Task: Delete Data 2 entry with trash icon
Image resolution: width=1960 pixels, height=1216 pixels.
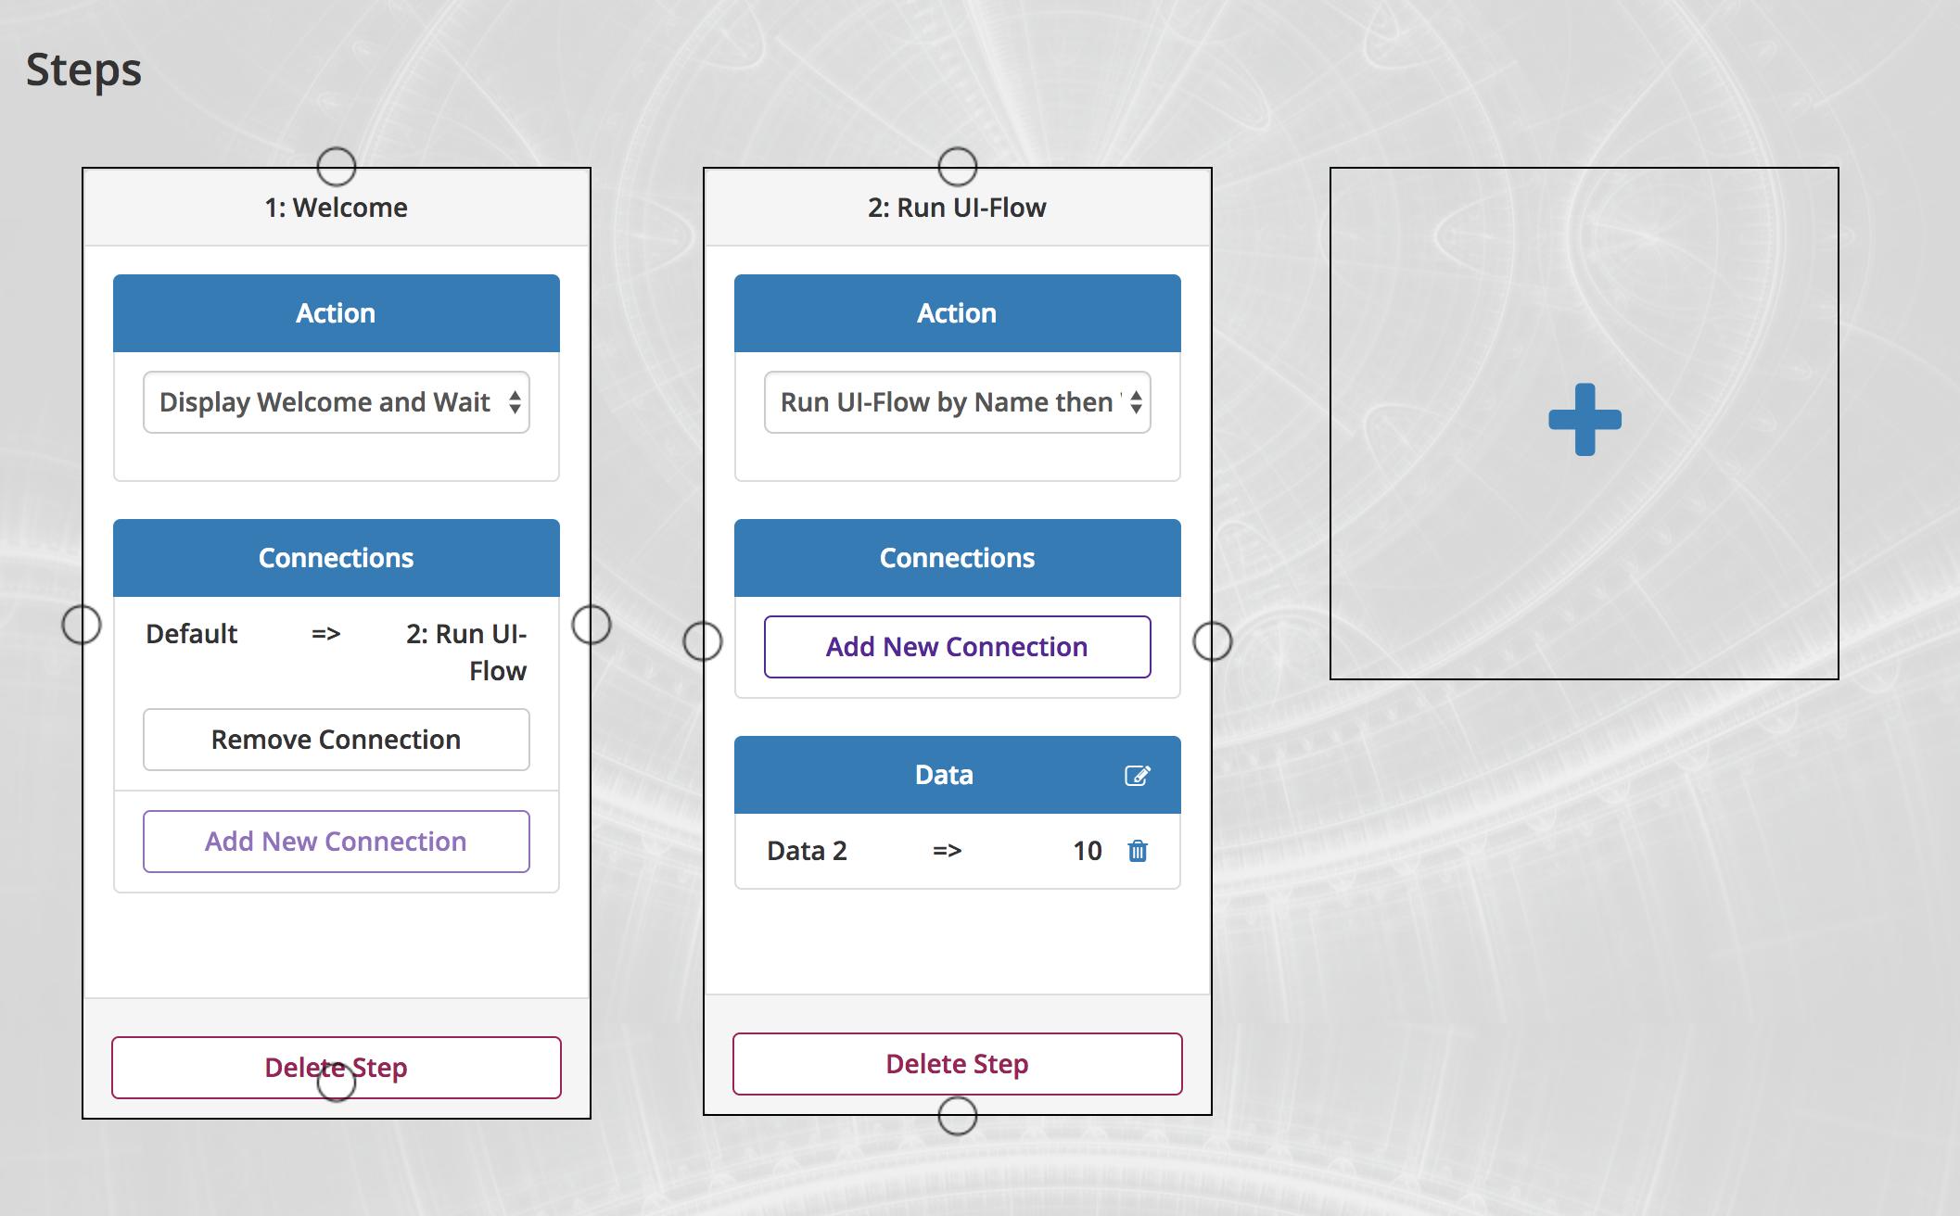Action: (x=1138, y=851)
